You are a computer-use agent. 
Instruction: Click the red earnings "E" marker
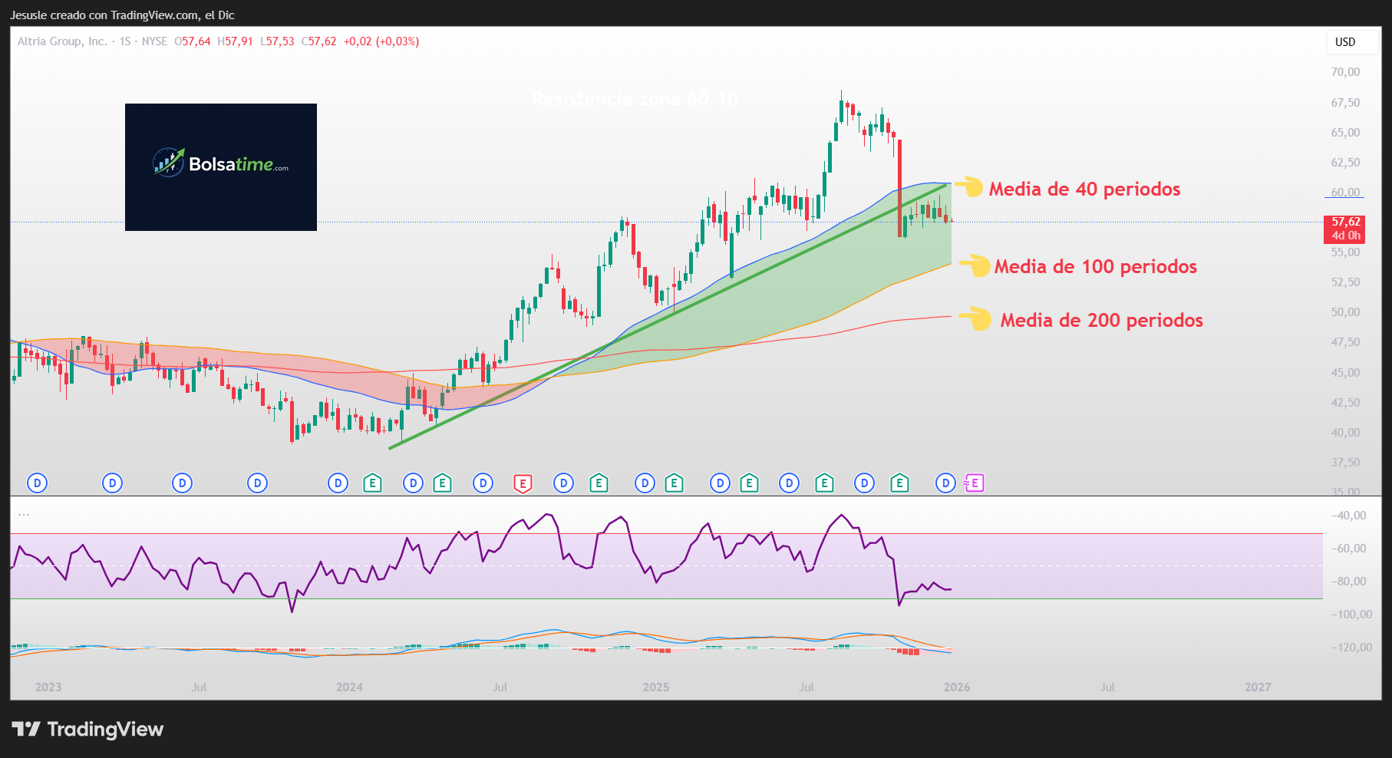(523, 483)
